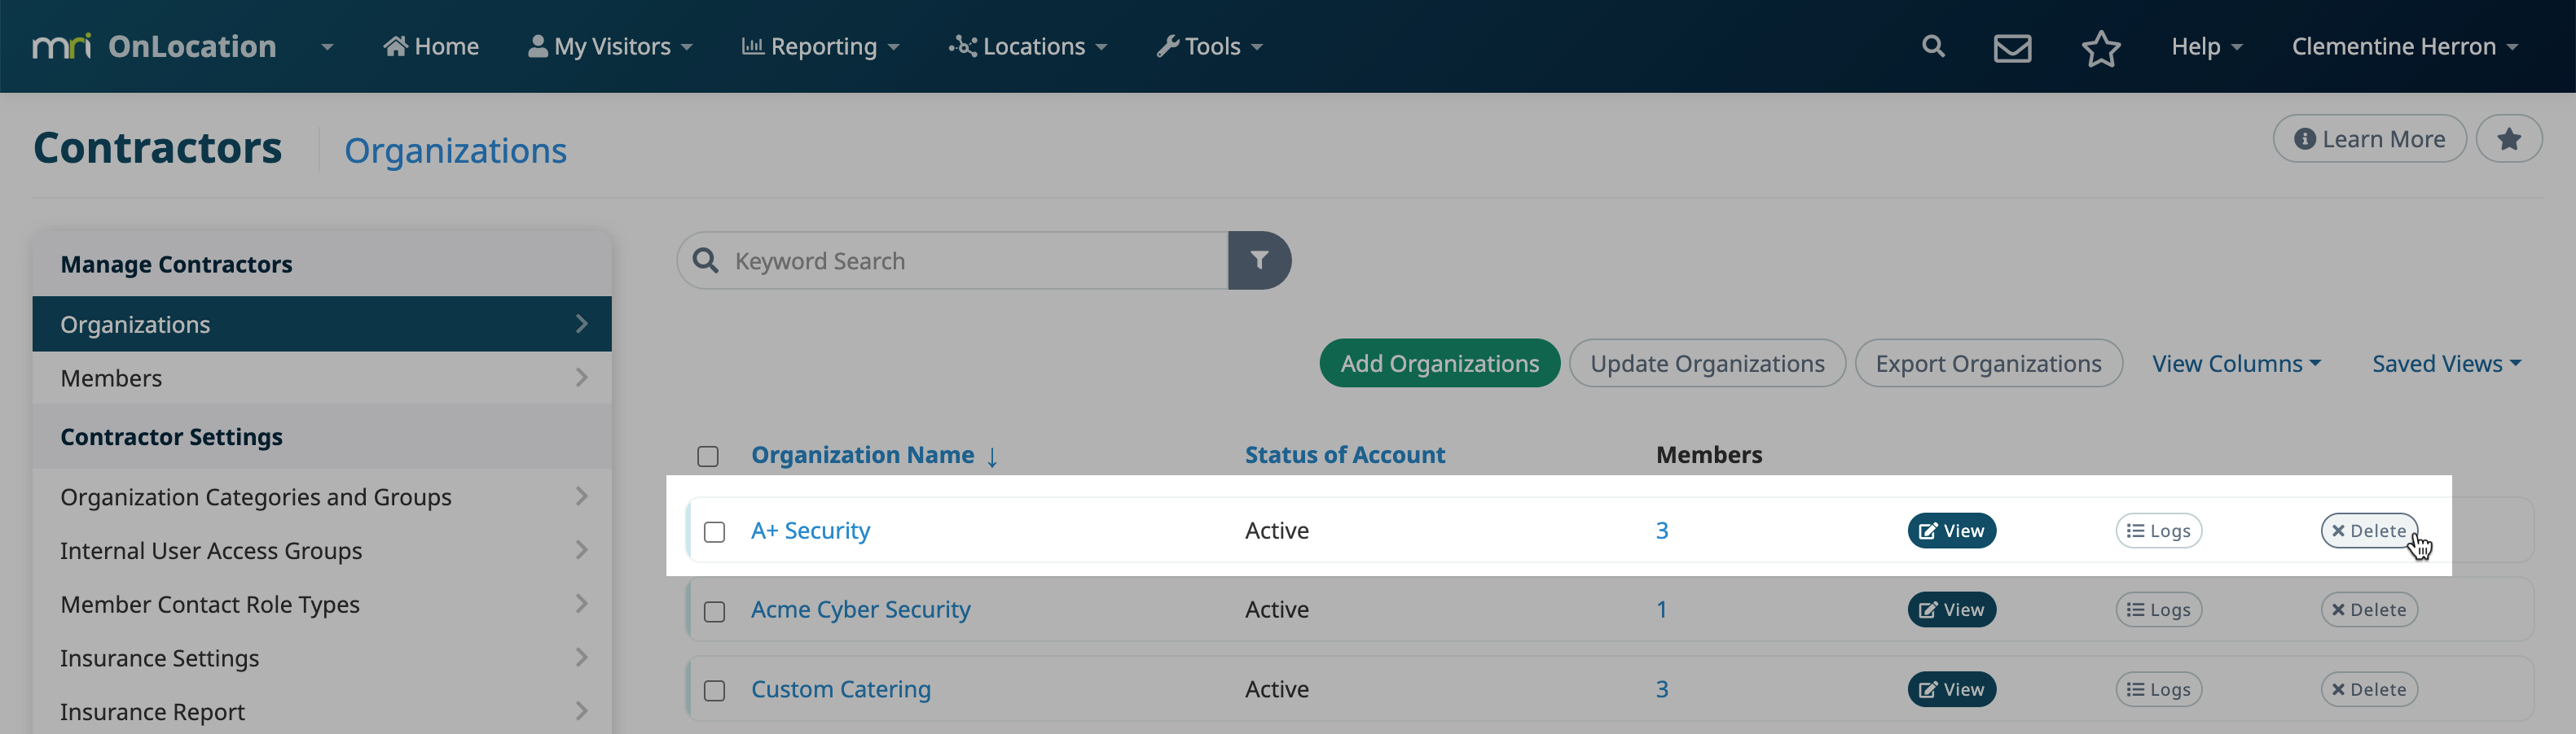Click Export Organizations
The width and height of the screenshot is (2576, 734).
1988,364
